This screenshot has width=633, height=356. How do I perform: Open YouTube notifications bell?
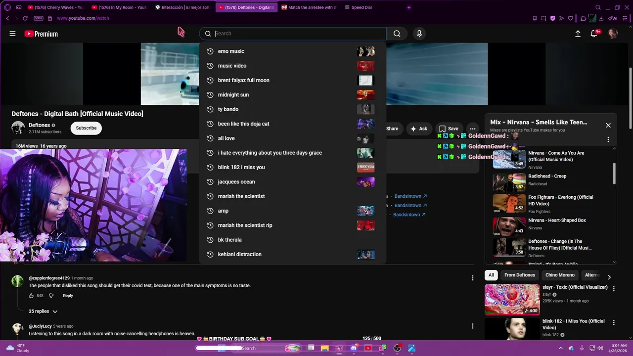point(594,34)
